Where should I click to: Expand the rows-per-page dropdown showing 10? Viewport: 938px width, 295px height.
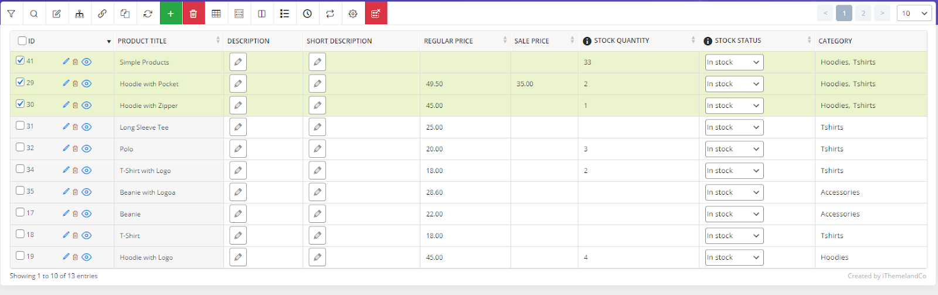[914, 13]
